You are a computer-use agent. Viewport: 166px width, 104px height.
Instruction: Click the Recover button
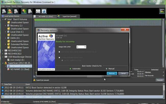(x=112, y=73)
